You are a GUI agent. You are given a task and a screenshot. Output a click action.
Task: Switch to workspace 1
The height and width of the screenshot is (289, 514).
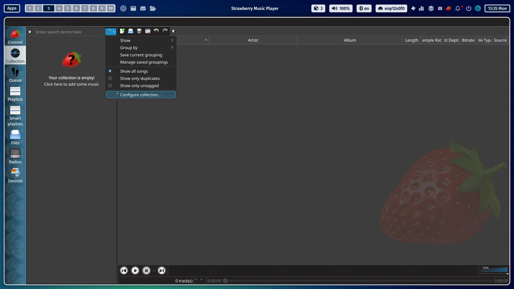coord(30,8)
